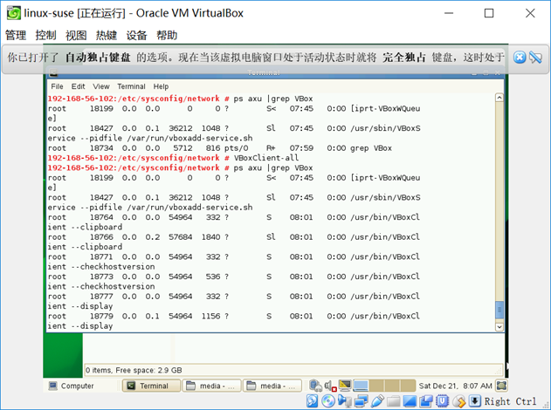Image resolution: width=551 pixels, height=410 pixels.
Task: Click the muted volume tray icon
Action: click(331, 386)
